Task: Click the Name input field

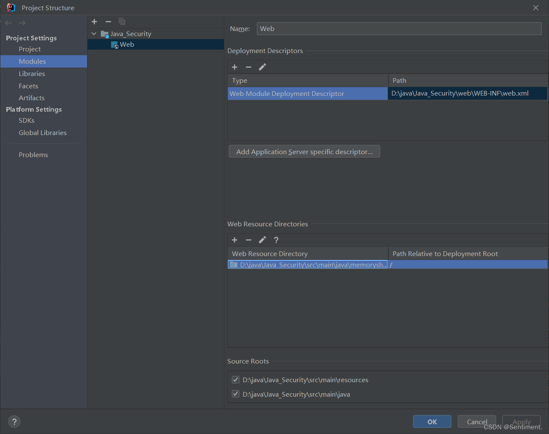Action: [x=399, y=29]
